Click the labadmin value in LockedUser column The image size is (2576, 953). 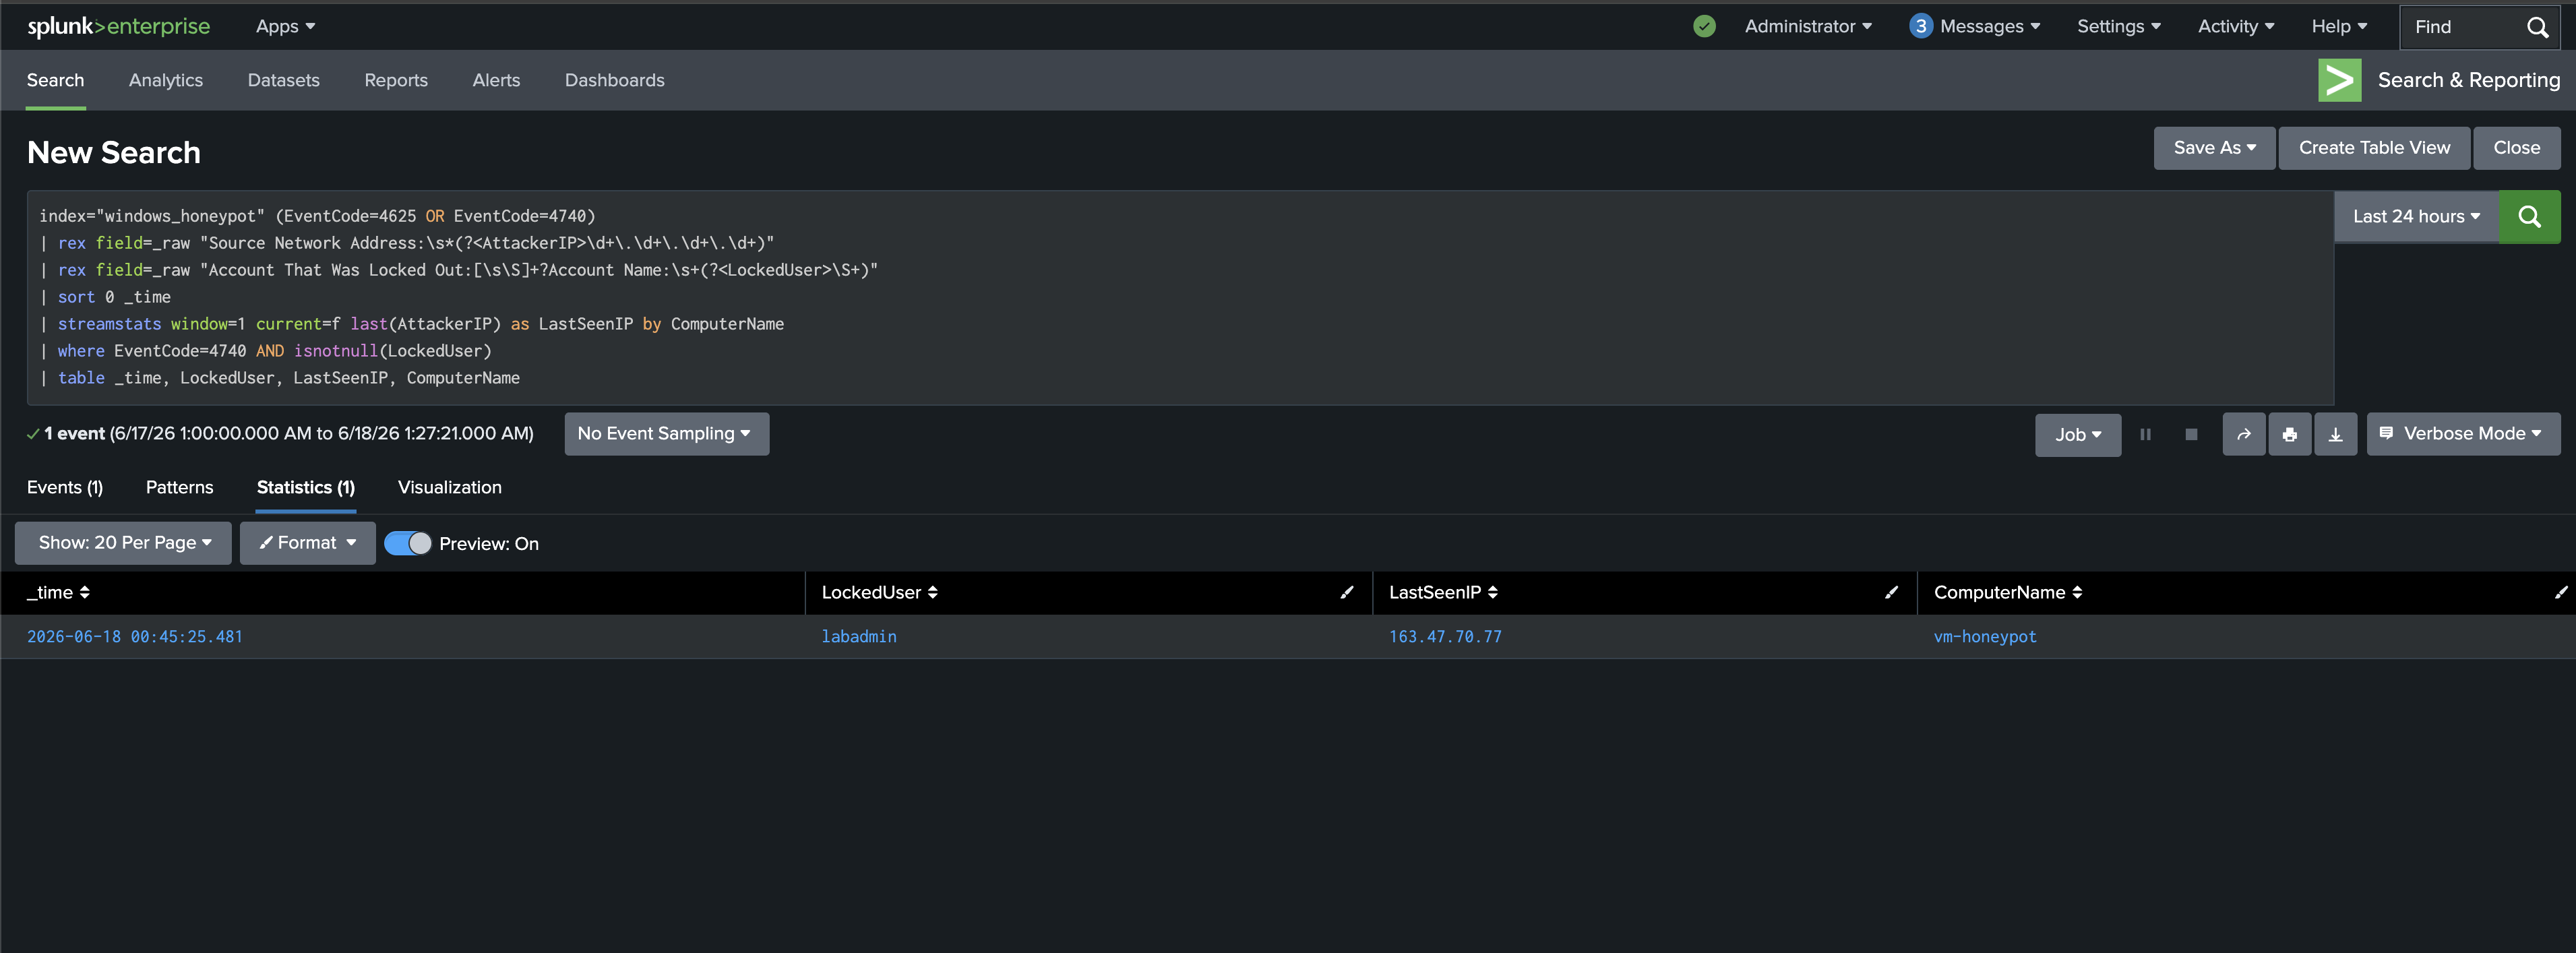(x=858, y=637)
